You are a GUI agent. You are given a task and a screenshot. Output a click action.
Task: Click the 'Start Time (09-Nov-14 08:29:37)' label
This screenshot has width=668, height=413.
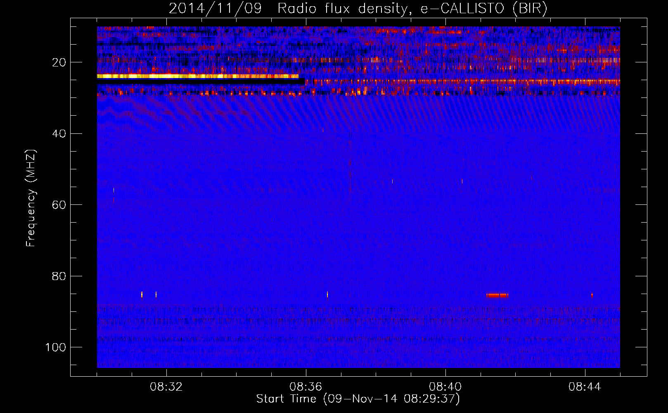point(358,399)
